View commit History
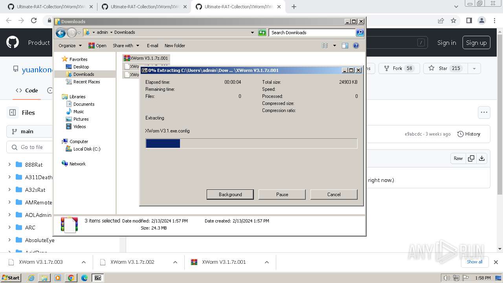This screenshot has height=283, width=503. 469,134
